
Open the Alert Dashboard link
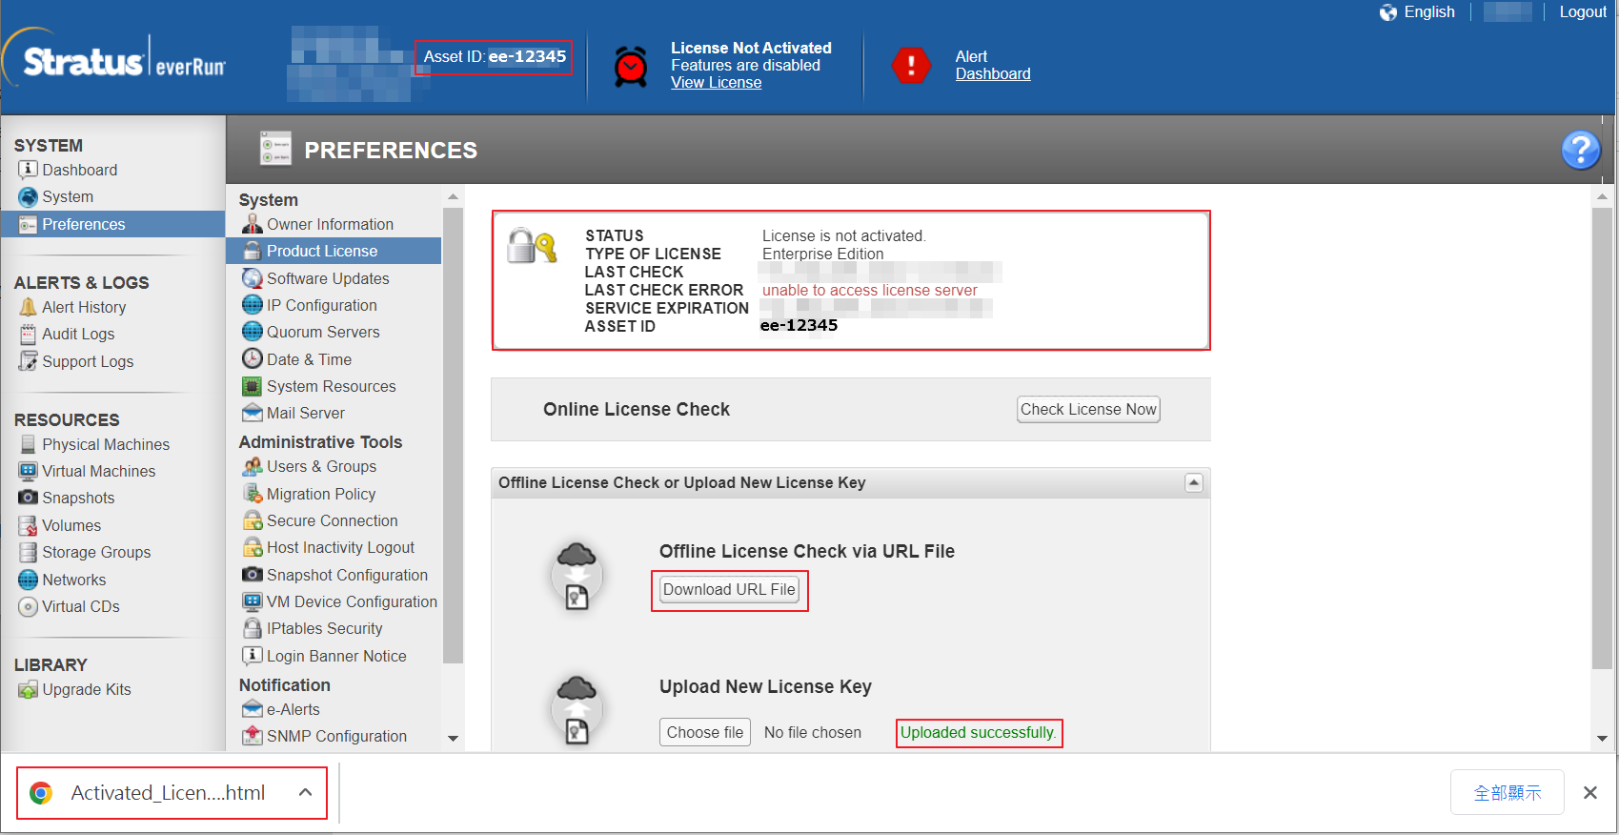point(993,74)
